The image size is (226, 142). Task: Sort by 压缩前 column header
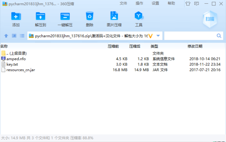113,46
